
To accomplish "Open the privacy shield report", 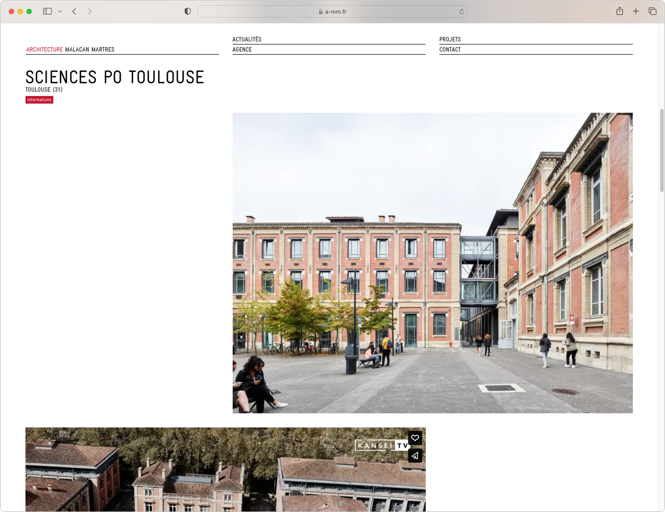I will 187,11.
